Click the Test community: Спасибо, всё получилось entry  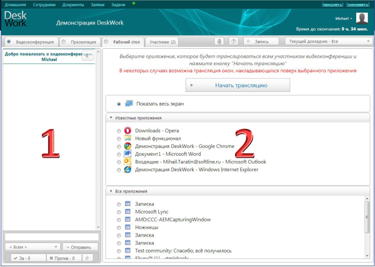click(x=183, y=251)
